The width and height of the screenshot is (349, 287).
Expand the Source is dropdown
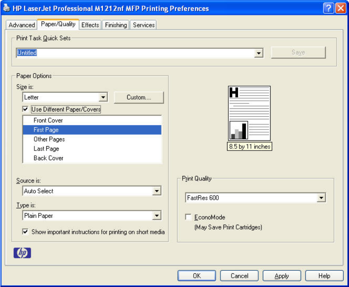[157, 191]
